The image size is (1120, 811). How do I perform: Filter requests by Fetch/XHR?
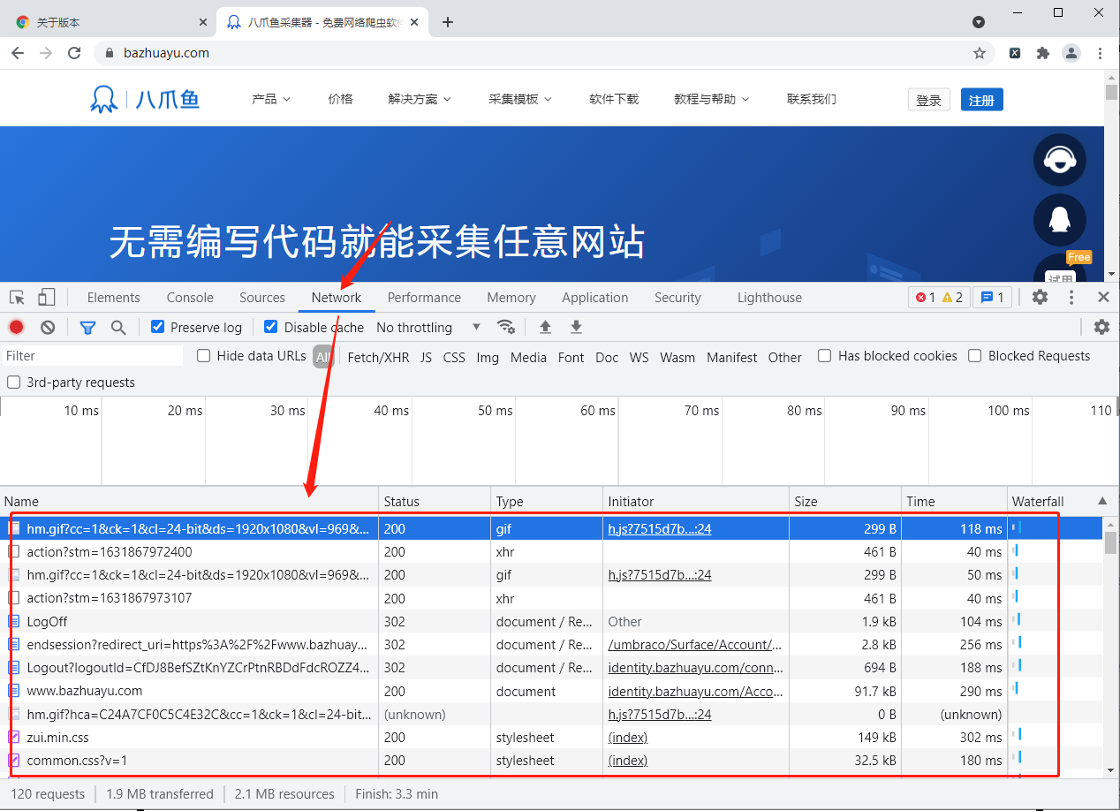tap(378, 357)
